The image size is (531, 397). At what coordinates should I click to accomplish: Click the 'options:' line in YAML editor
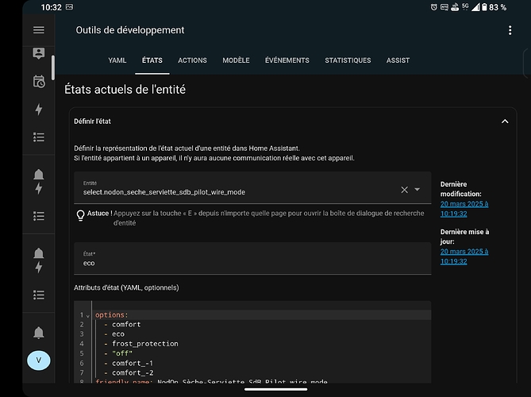[112, 314]
